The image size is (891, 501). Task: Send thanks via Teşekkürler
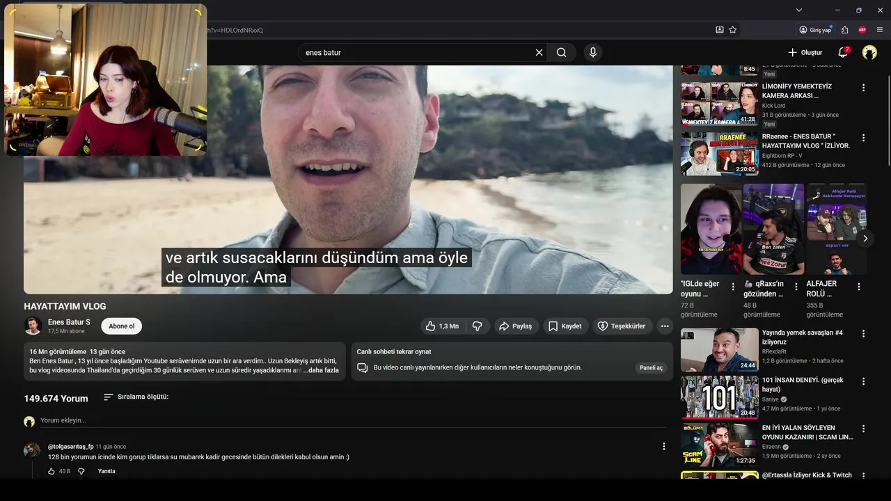pyautogui.click(x=622, y=326)
